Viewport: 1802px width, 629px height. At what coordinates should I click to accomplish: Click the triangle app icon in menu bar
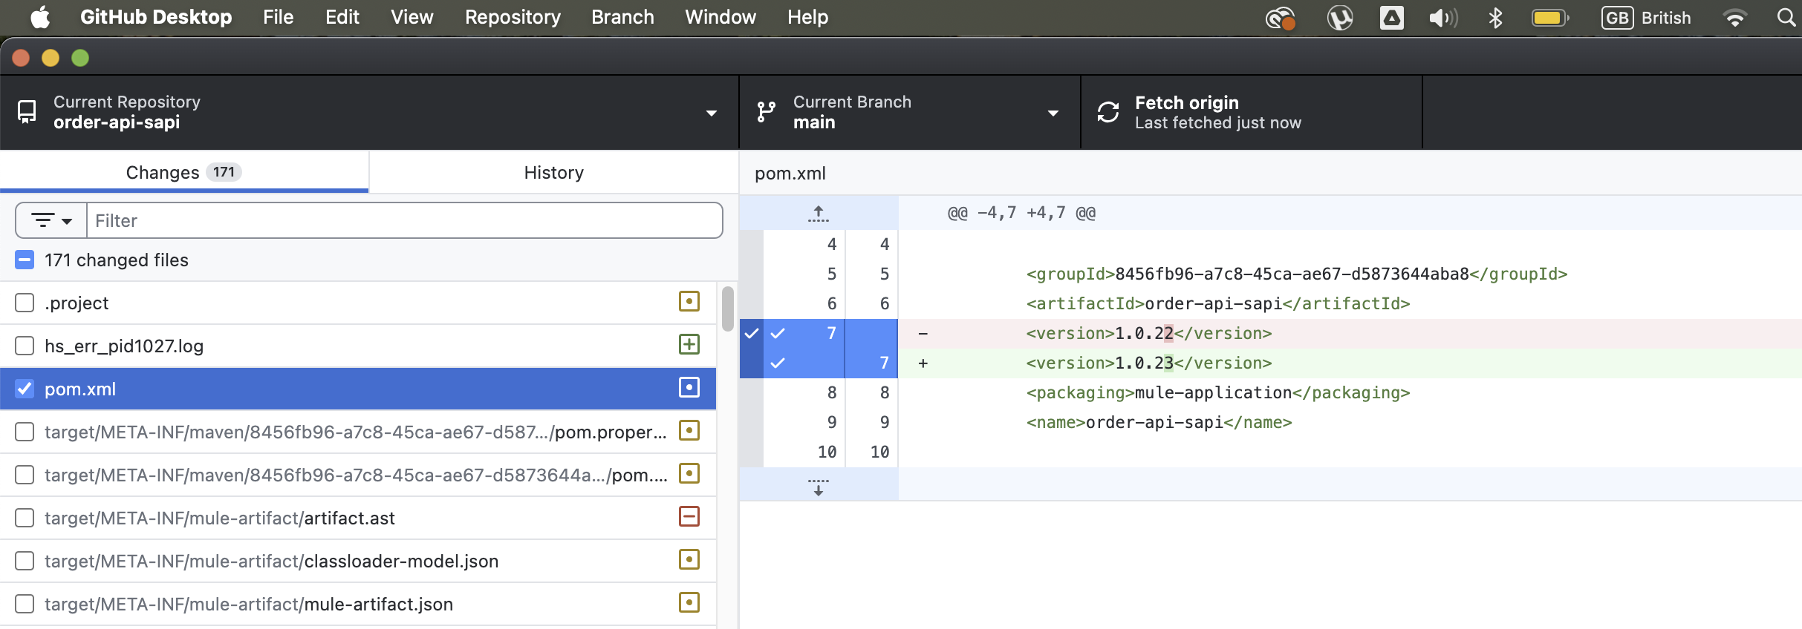coord(1391,18)
